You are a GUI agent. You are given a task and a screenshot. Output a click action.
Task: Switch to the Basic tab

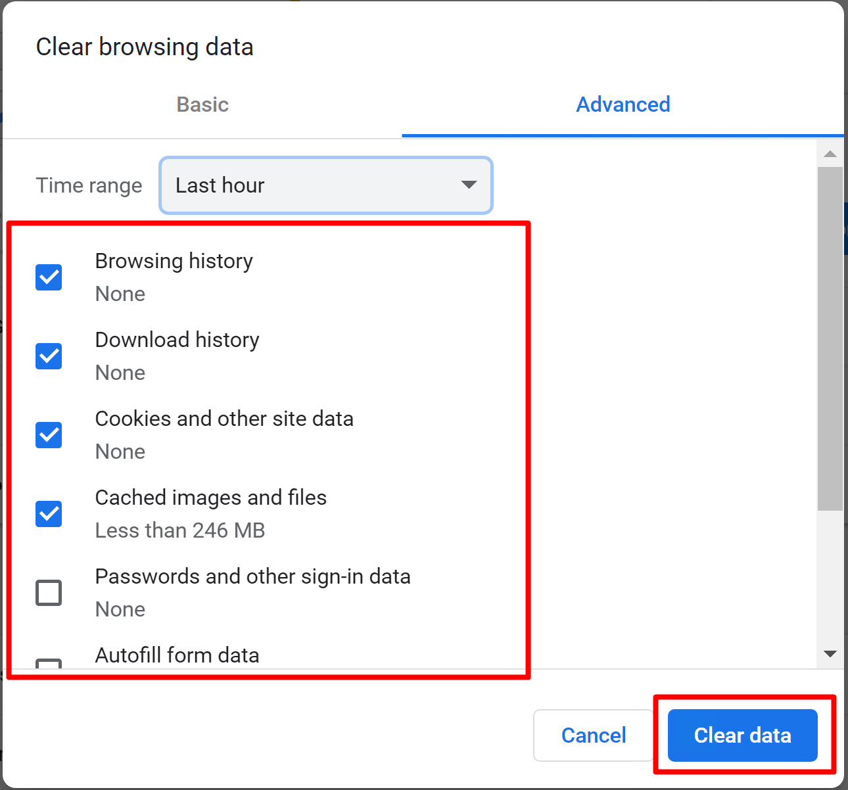[x=202, y=105]
